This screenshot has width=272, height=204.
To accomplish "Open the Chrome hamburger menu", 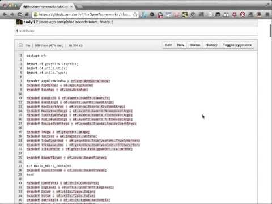I will 267,15.
